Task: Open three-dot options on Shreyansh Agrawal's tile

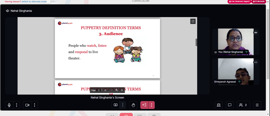Action: coord(255,62)
